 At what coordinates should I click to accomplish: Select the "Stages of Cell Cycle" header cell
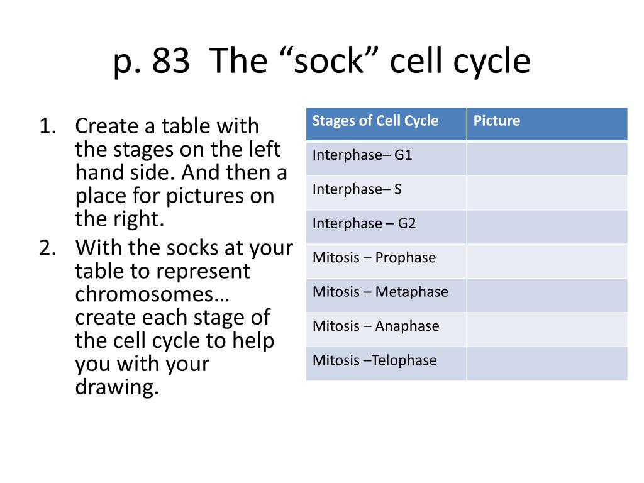tap(386, 124)
